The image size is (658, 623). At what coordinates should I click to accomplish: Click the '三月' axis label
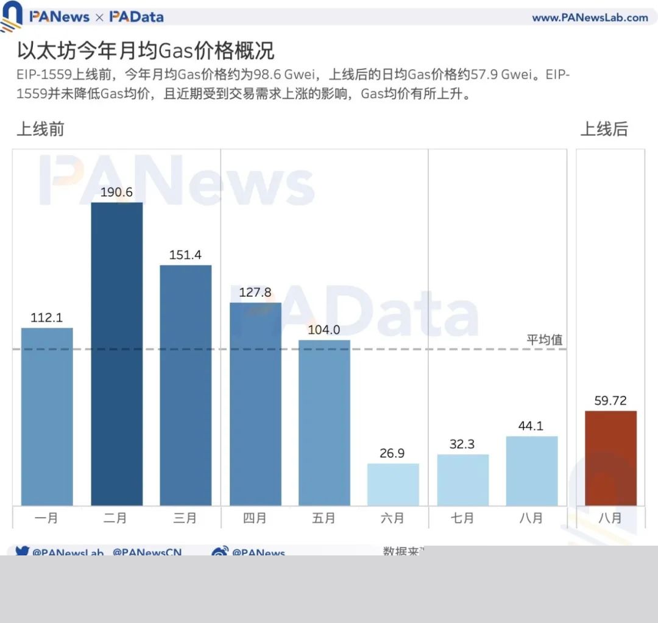pos(185,518)
